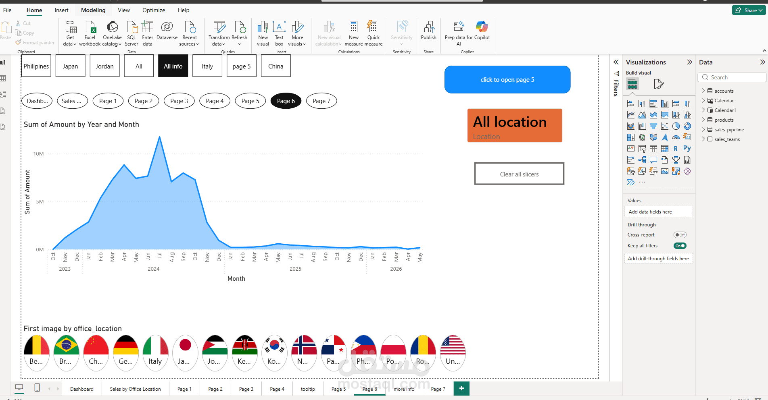Click the Dataverse icon
The height and width of the screenshot is (400, 768).
167,30
